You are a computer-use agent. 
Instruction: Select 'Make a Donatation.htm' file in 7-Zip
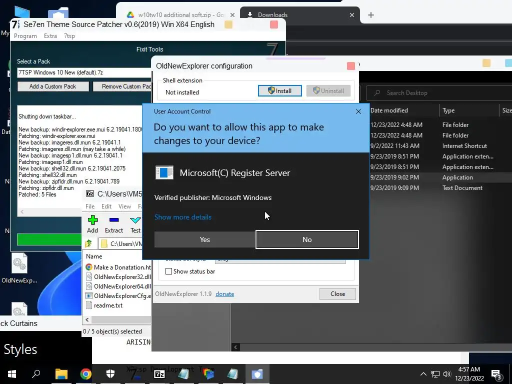(118, 267)
